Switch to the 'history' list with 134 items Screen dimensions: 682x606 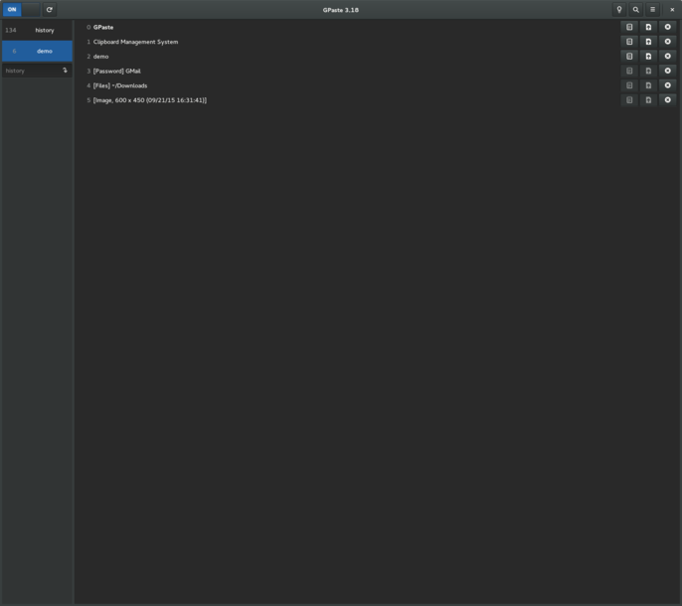tap(37, 30)
